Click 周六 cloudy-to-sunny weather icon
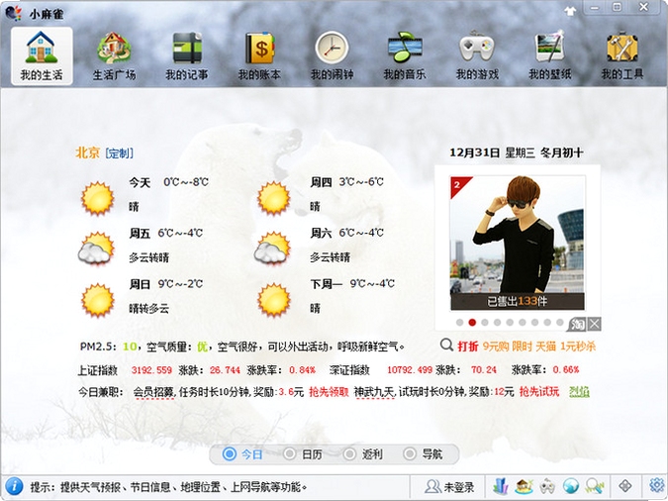The height and width of the screenshot is (501, 668). coord(272,249)
